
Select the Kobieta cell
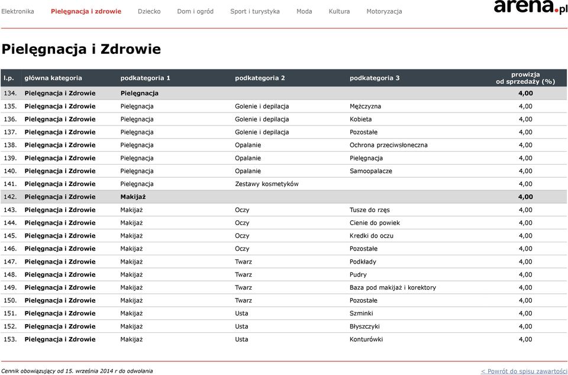click(360, 119)
